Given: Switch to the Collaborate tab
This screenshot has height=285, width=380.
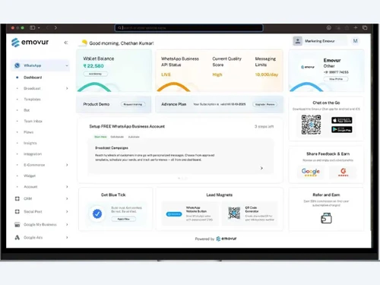Looking at the screenshot, I should pyautogui.click(x=117, y=137).
